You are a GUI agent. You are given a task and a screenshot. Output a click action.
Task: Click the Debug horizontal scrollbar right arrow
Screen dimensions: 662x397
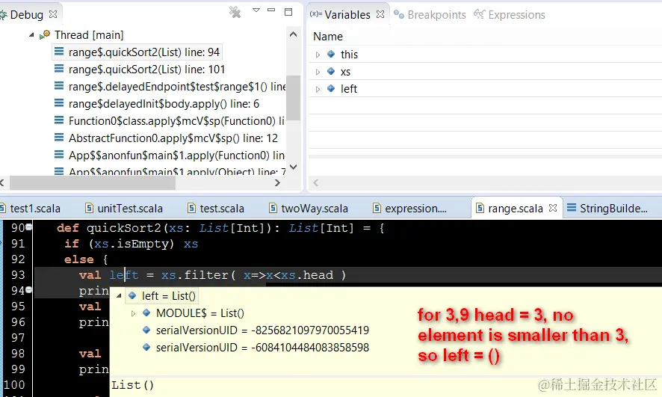click(x=277, y=183)
